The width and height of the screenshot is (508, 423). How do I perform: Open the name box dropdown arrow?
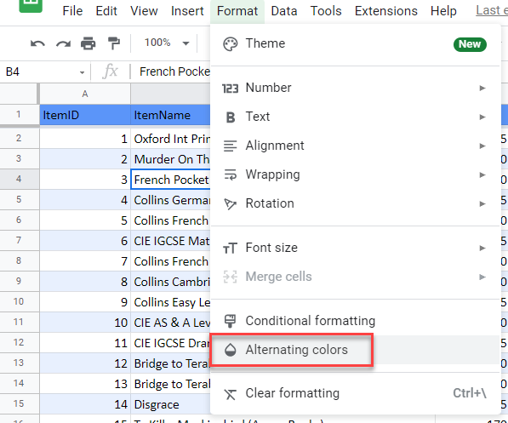click(x=82, y=72)
